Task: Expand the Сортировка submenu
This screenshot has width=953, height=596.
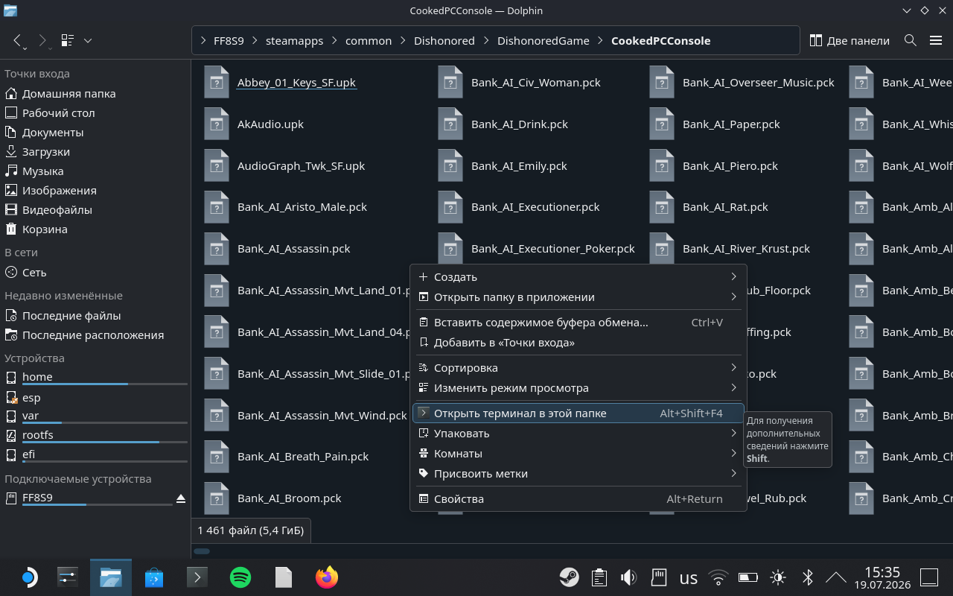Action: pyautogui.click(x=579, y=368)
